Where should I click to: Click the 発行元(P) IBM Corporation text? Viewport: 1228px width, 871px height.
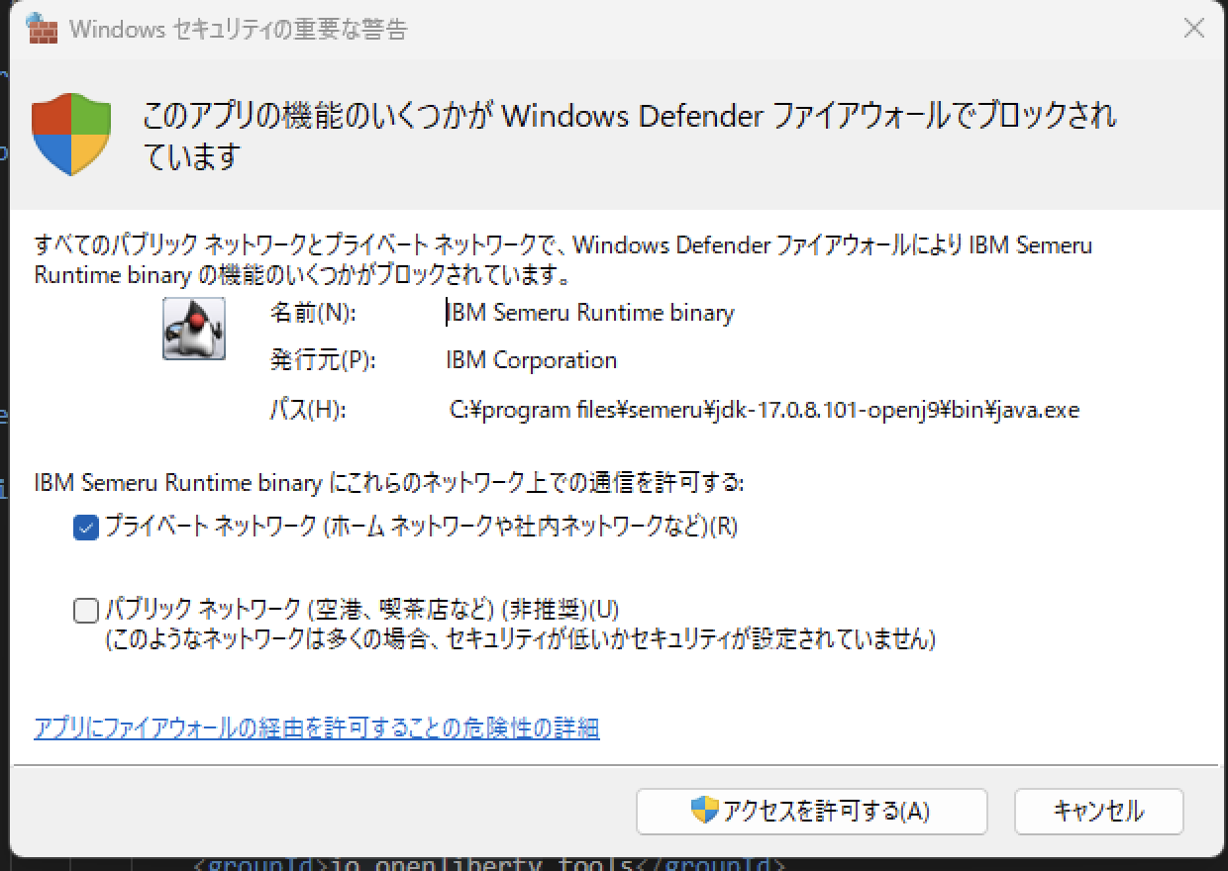point(532,360)
